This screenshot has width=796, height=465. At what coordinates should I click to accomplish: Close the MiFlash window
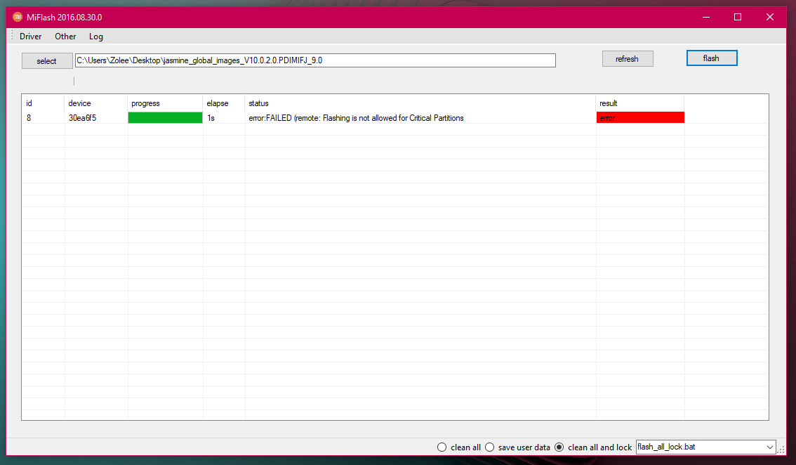pos(769,18)
